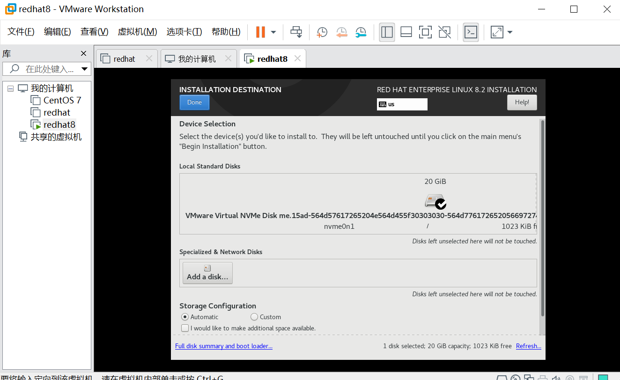The image size is (620, 380).
Task: Click the Add a disk... button
Action: [x=207, y=273]
